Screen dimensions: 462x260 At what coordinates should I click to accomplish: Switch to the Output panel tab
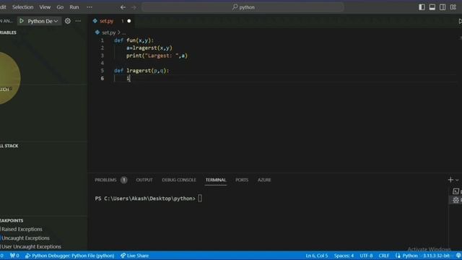pos(144,180)
